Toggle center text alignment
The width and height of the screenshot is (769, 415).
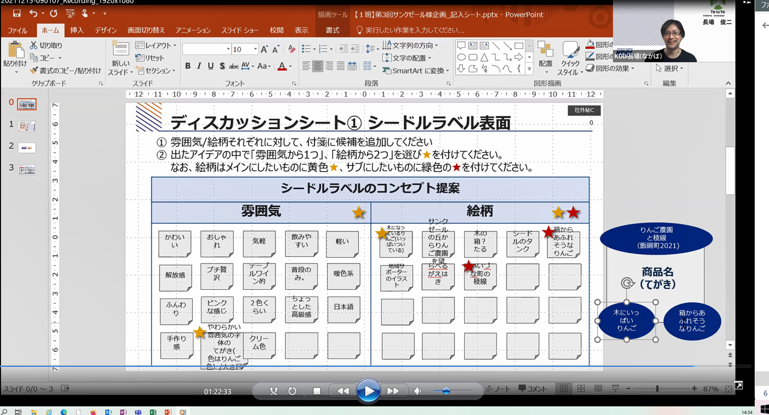317,66
